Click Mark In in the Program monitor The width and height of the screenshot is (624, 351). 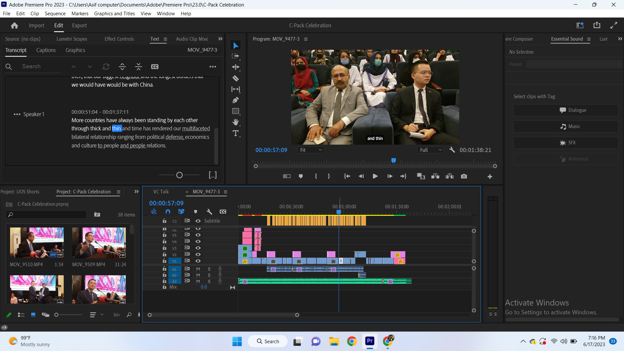tap(316, 176)
